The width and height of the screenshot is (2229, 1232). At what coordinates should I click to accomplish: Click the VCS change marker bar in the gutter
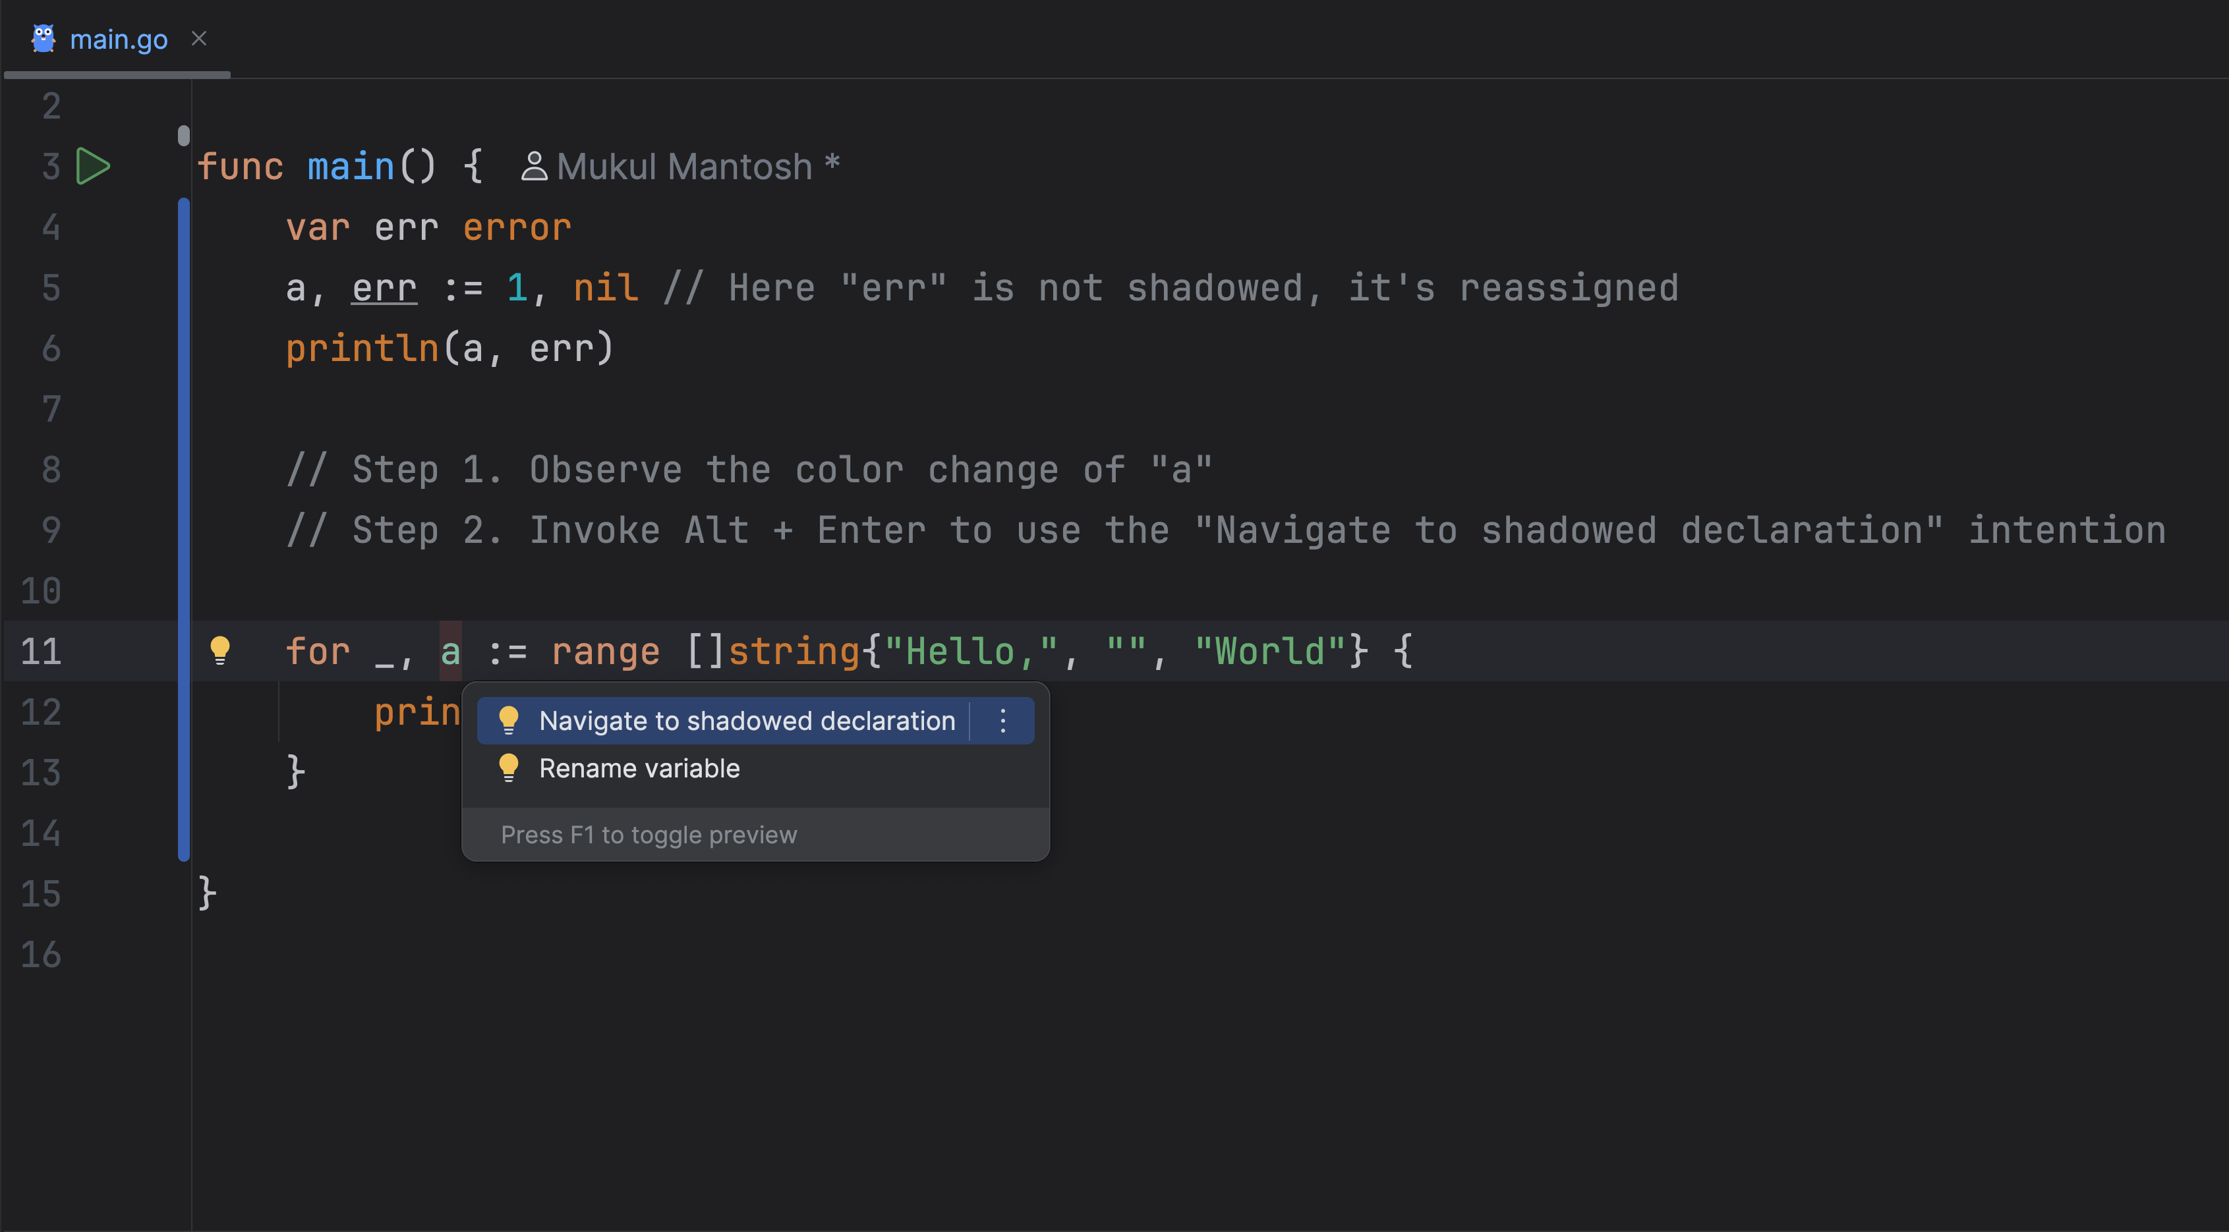(x=183, y=519)
